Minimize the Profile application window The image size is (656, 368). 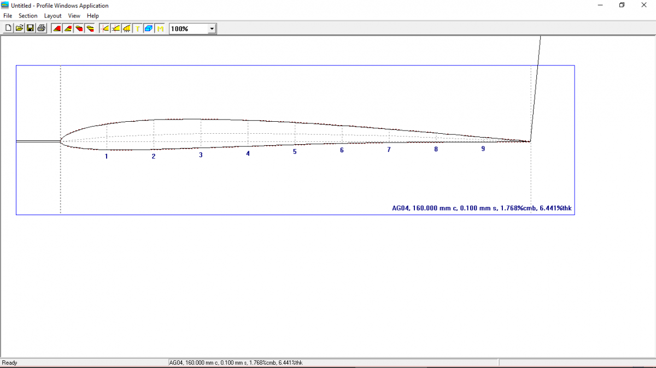click(x=600, y=5)
